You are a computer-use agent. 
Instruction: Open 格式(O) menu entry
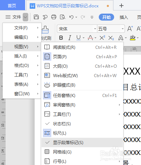(22, 66)
